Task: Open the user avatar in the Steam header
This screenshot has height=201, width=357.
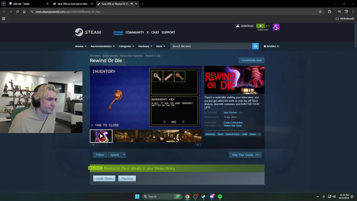Action: click(x=276, y=27)
